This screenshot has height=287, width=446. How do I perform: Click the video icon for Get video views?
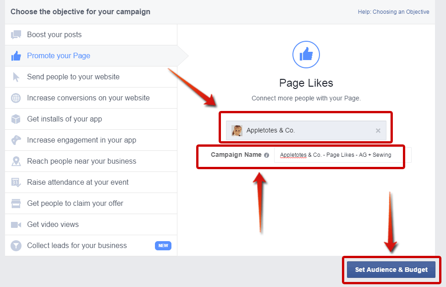tap(16, 224)
